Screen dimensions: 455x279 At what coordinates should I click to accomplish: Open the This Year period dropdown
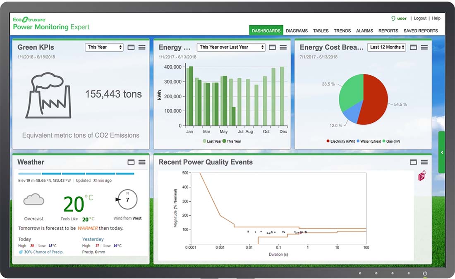coord(104,47)
